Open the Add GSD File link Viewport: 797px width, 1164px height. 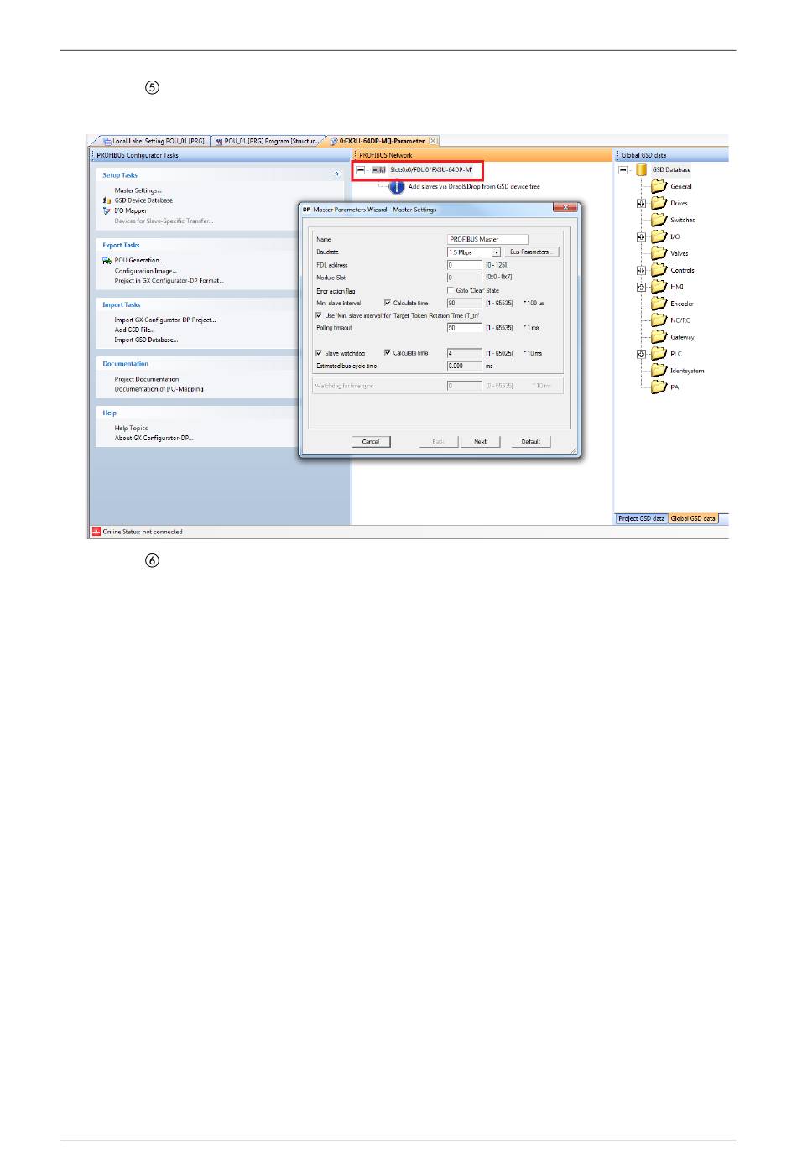click(x=134, y=330)
